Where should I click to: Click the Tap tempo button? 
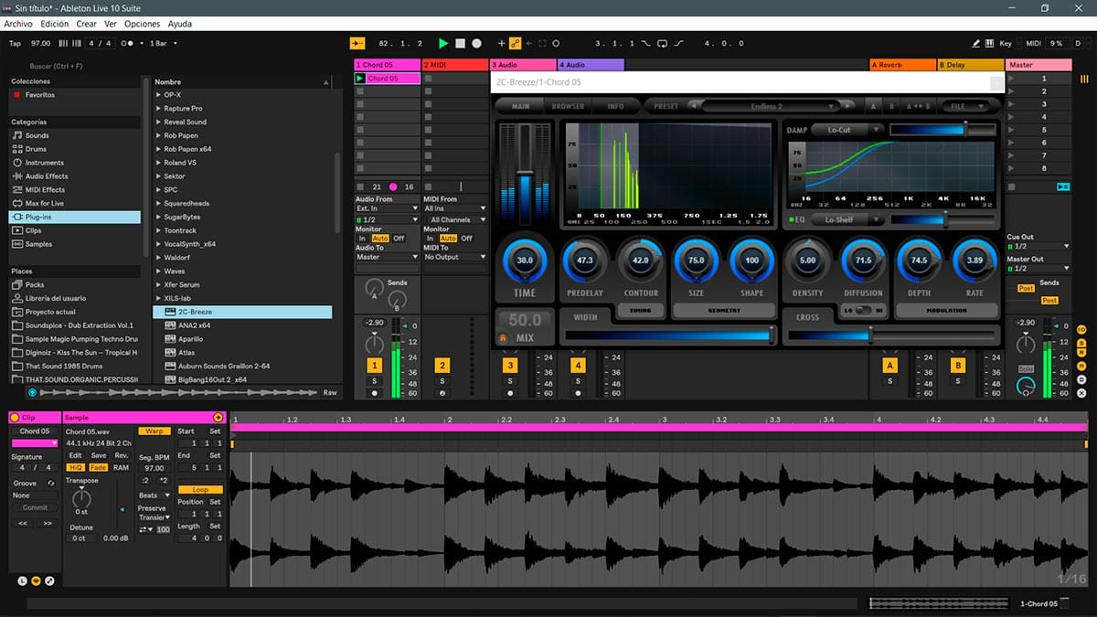coord(15,43)
